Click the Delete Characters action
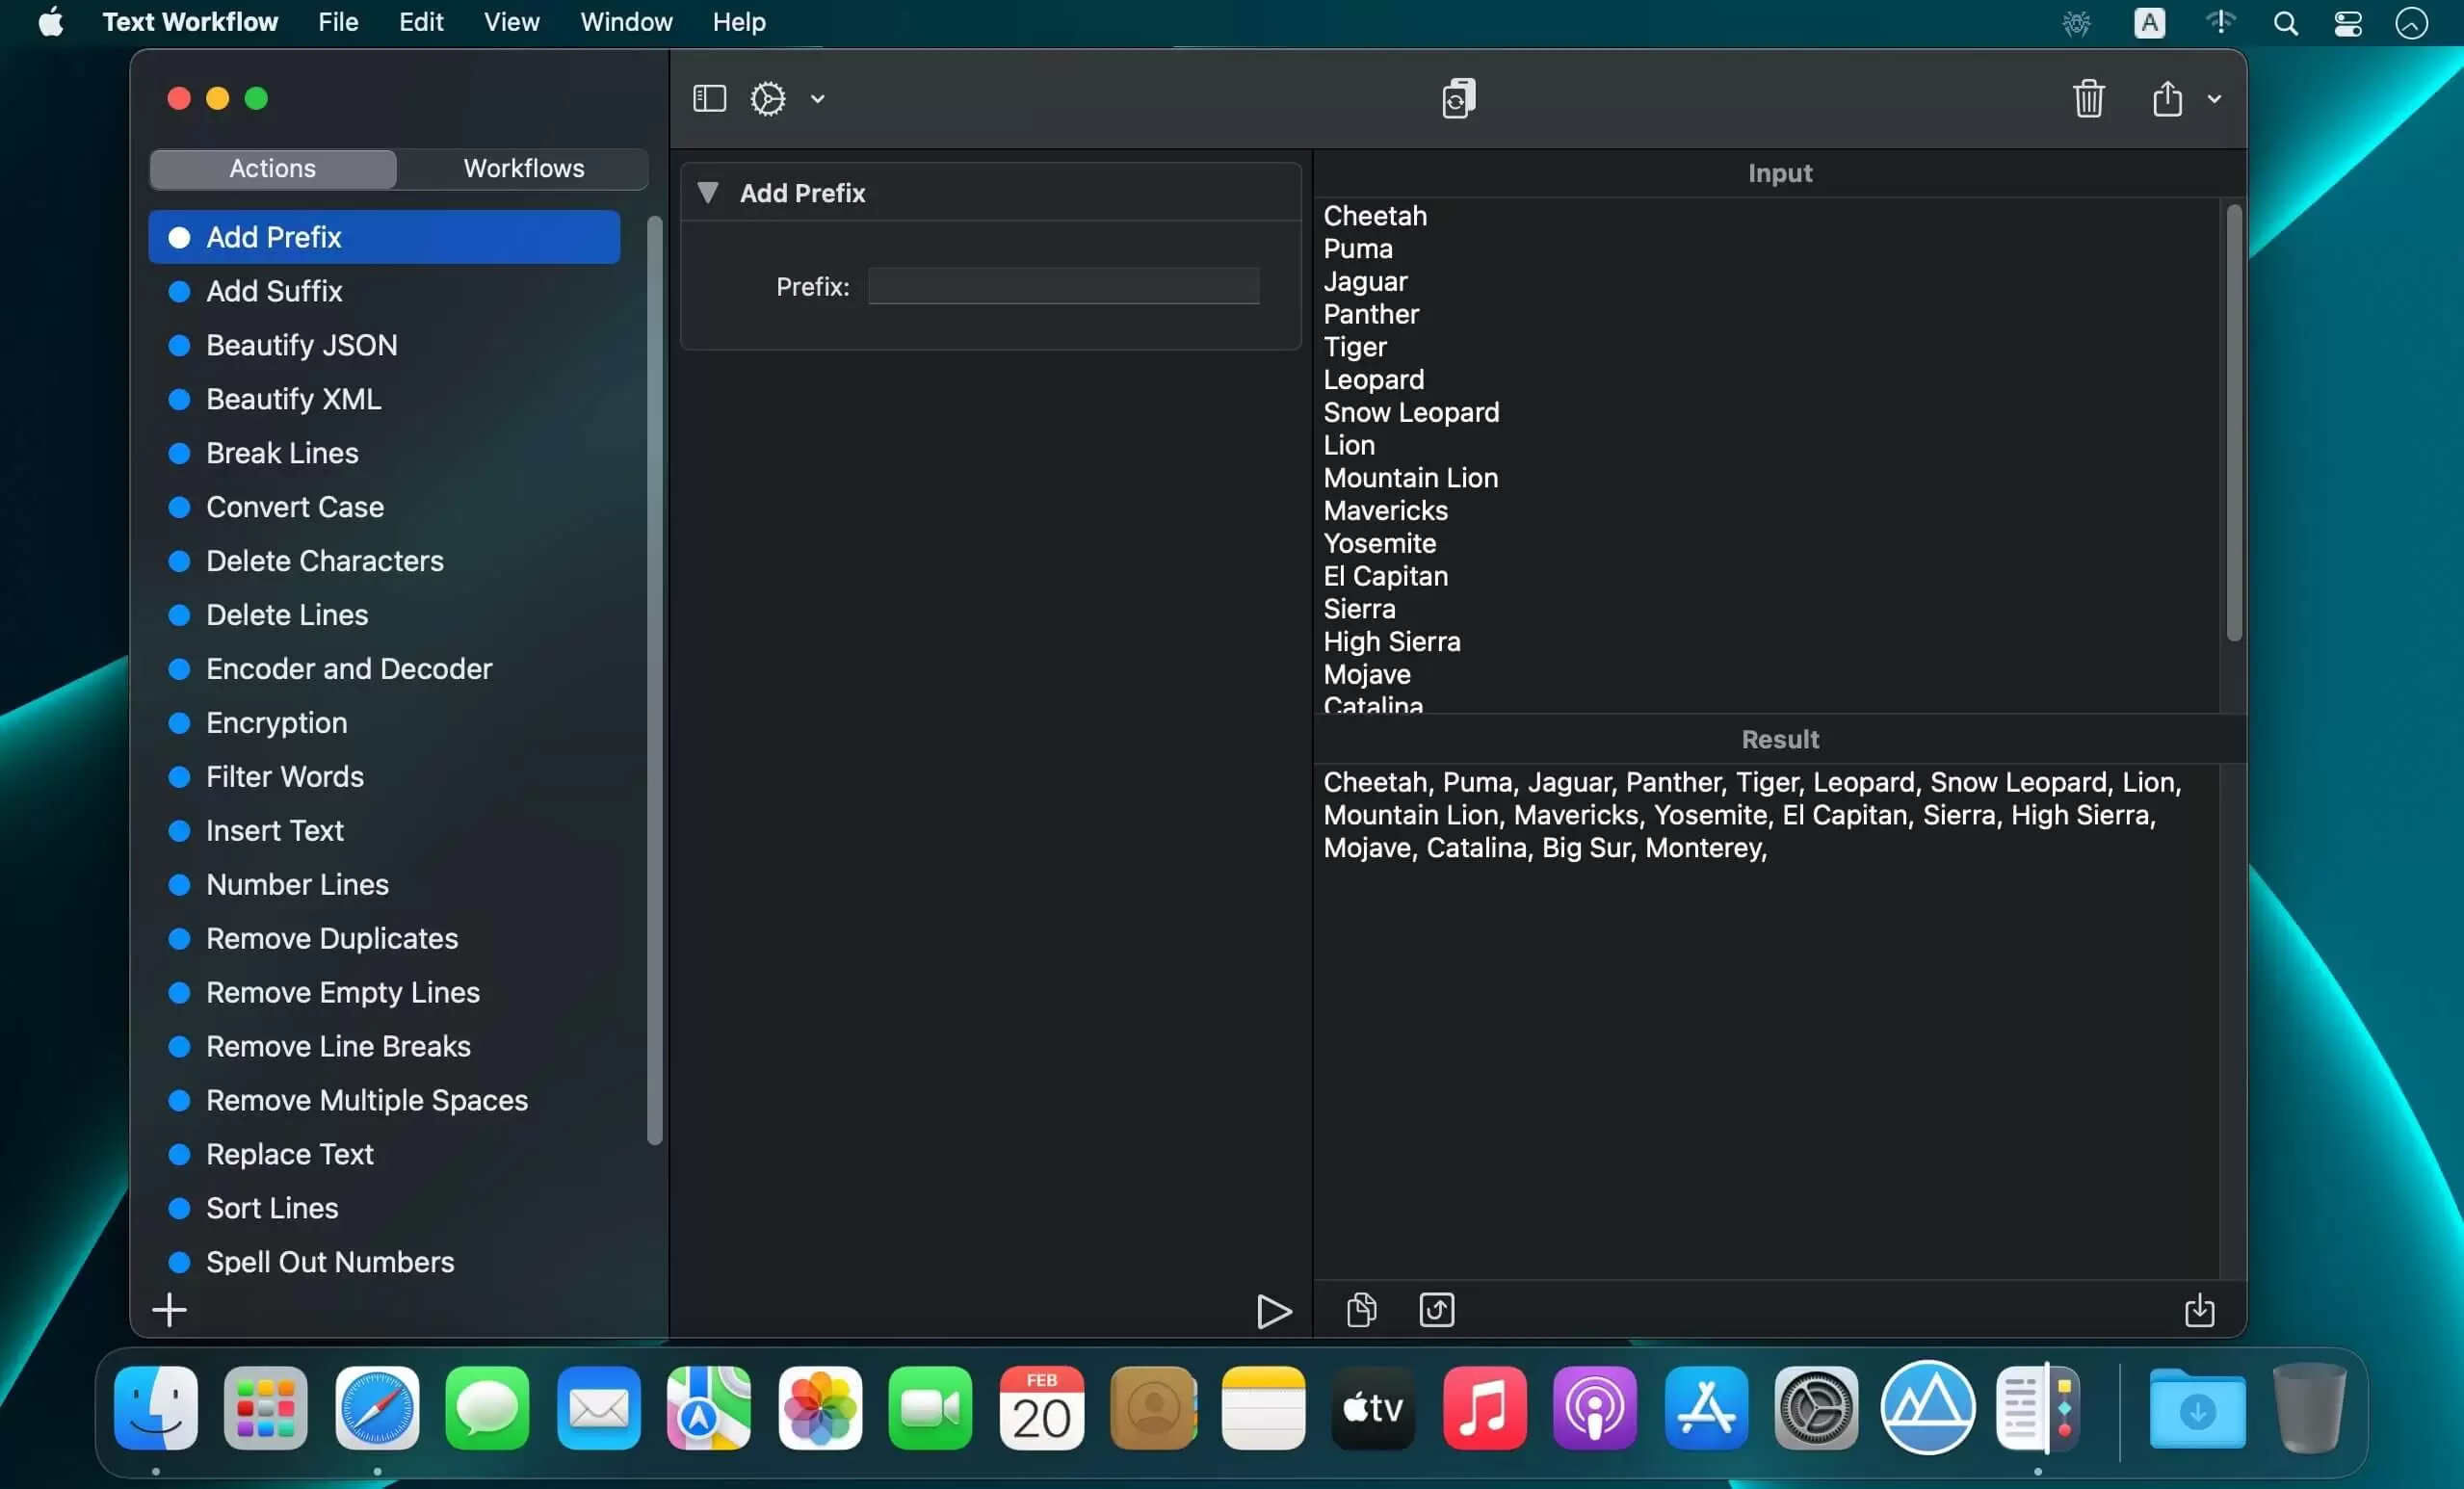This screenshot has height=1489, width=2464. [324, 560]
